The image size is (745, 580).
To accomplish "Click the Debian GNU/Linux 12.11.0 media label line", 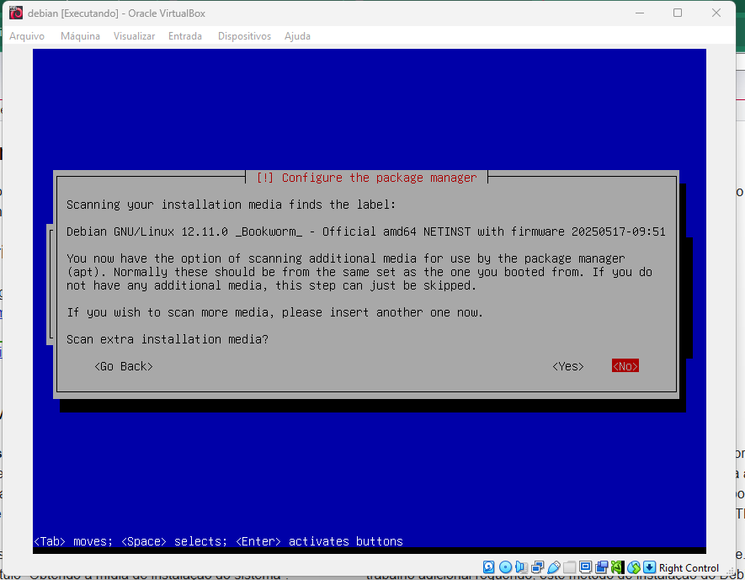I will 366,231.
